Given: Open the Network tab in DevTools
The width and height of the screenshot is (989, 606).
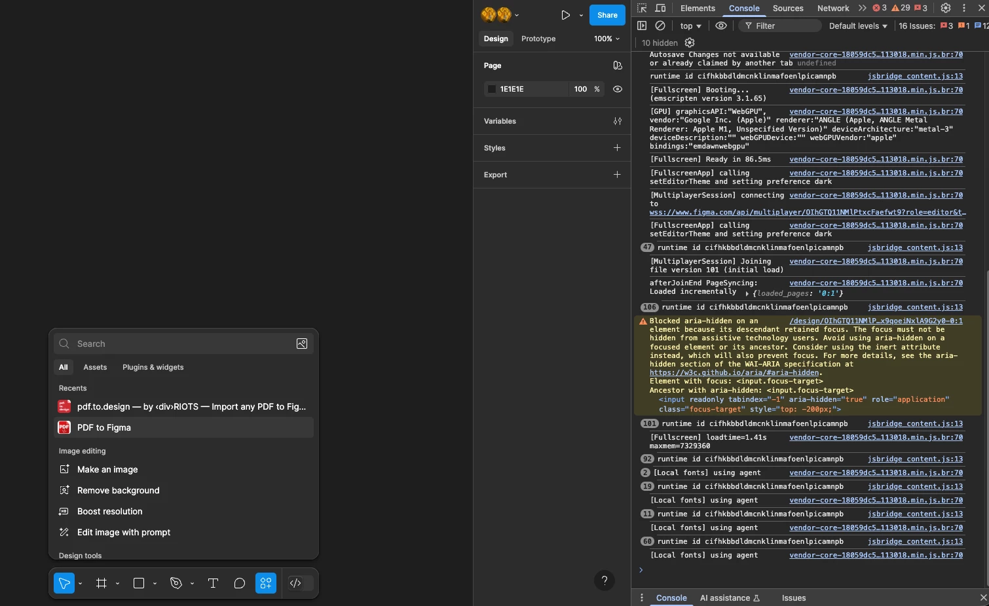Looking at the screenshot, I should click(x=833, y=8).
